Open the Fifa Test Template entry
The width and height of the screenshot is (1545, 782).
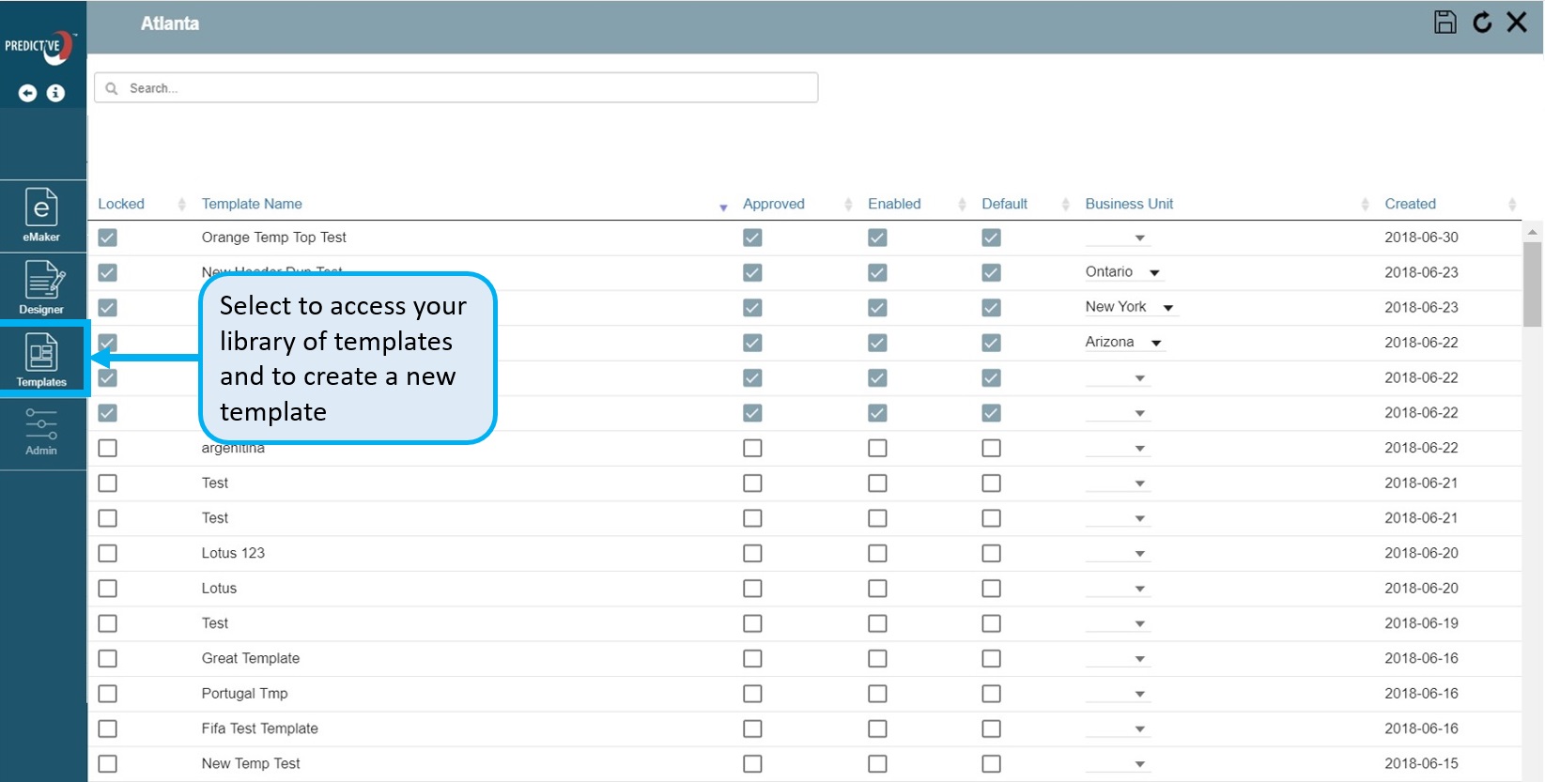click(x=259, y=728)
